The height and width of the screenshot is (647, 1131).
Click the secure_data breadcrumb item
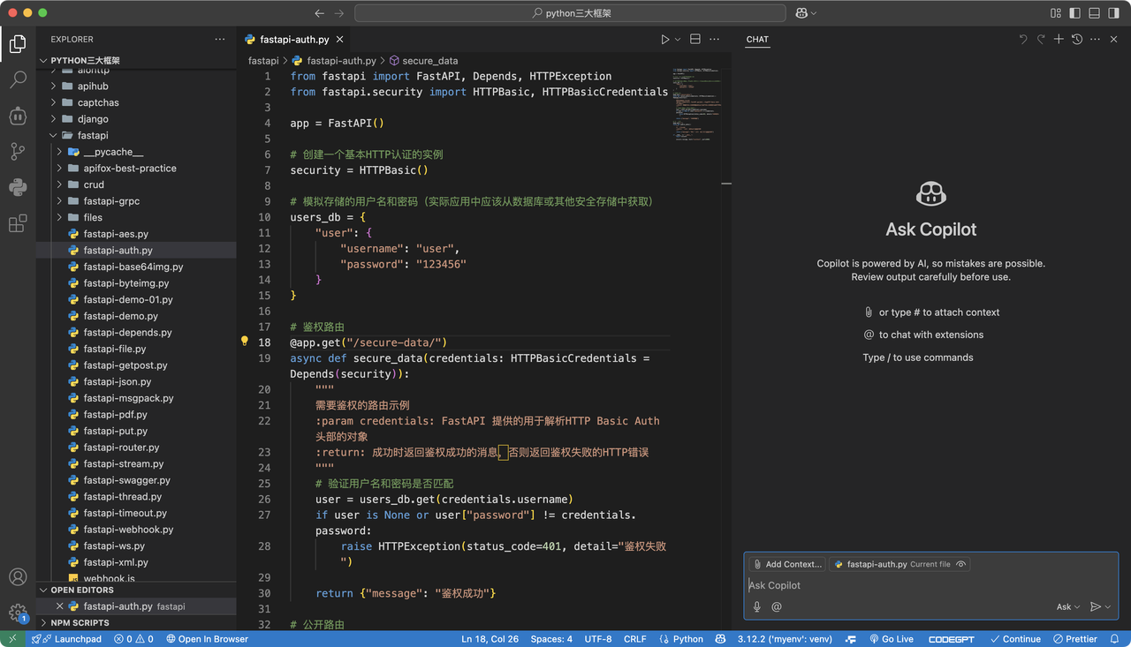(x=423, y=61)
